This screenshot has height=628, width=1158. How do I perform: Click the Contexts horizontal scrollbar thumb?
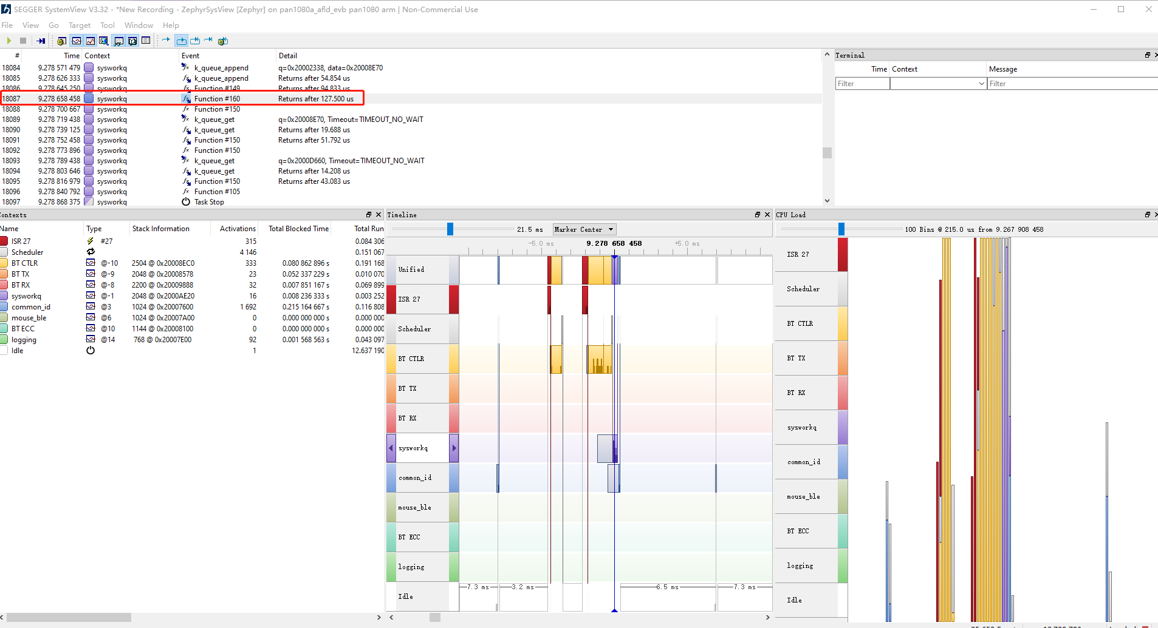[x=69, y=617]
